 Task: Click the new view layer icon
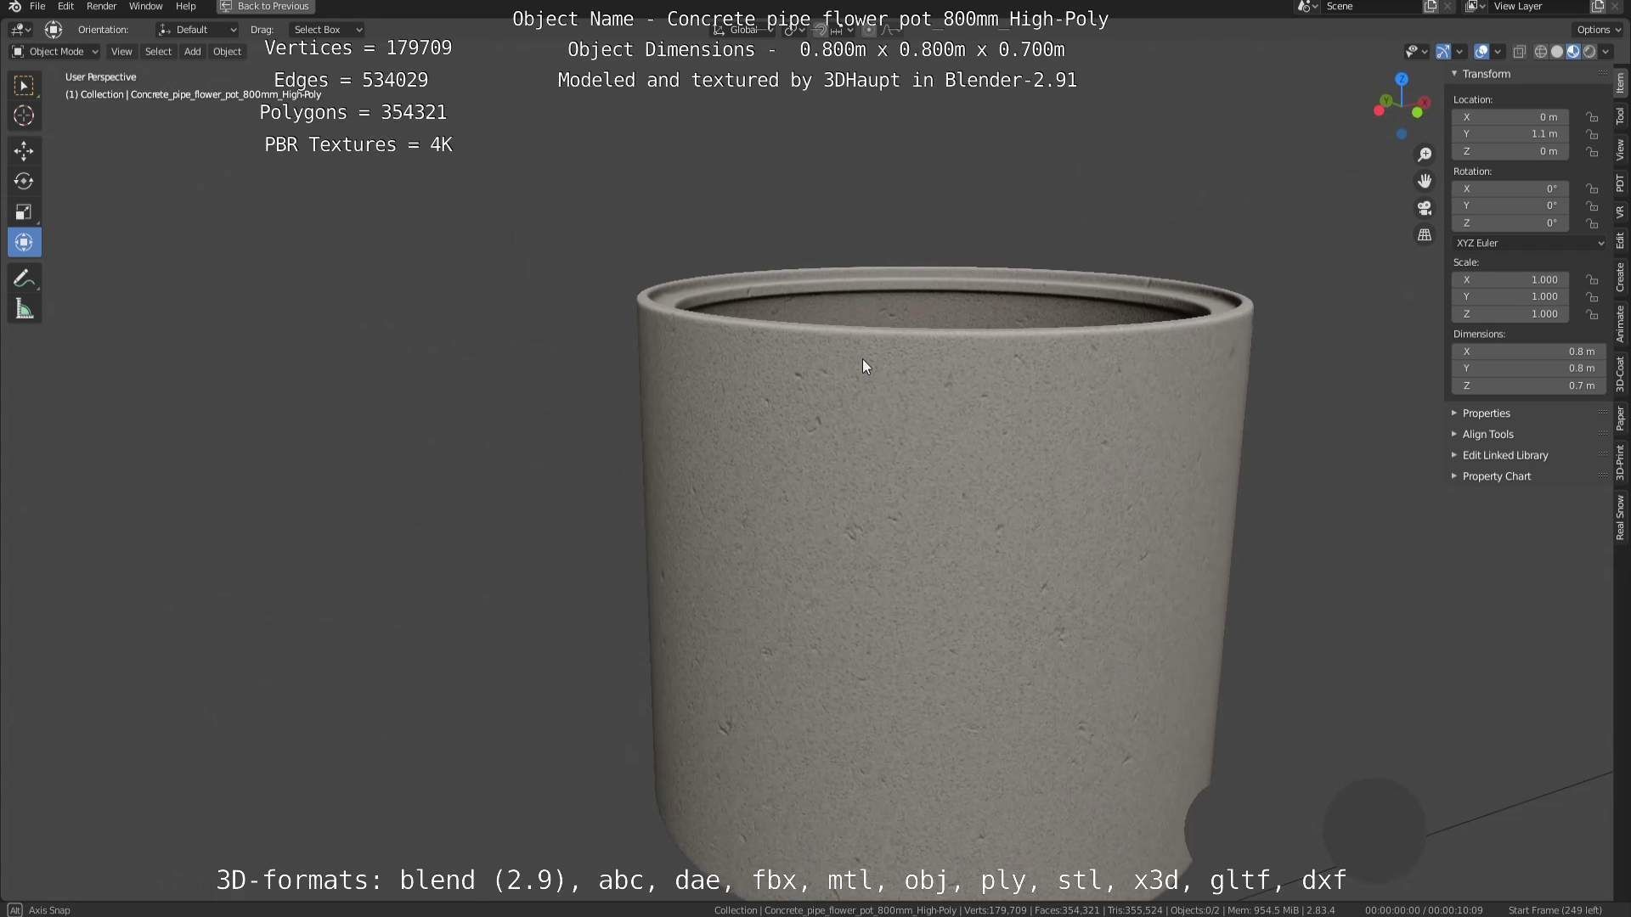click(x=1598, y=6)
